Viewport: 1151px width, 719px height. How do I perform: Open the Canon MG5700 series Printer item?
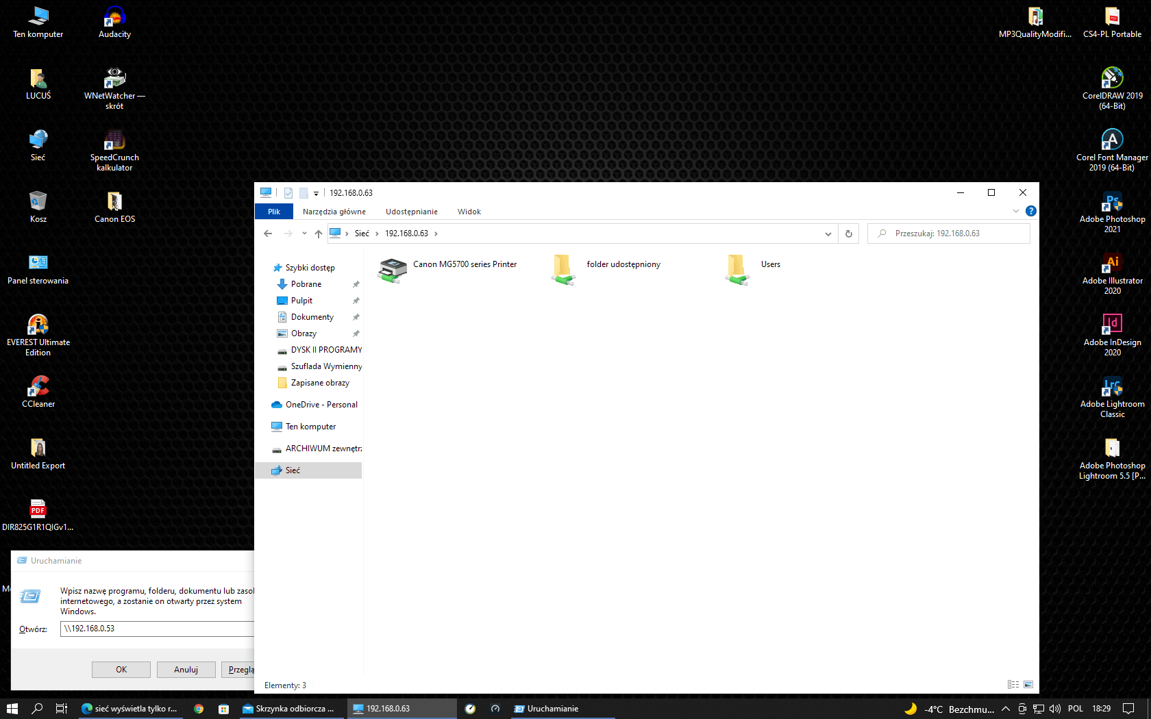coord(447,270)
